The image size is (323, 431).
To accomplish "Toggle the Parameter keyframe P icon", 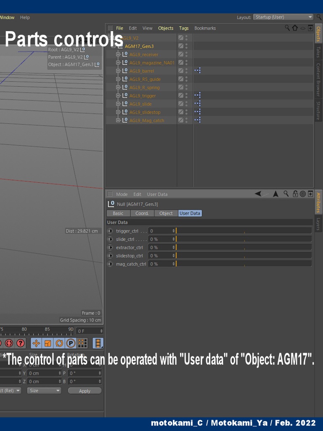I will (71, 343).
